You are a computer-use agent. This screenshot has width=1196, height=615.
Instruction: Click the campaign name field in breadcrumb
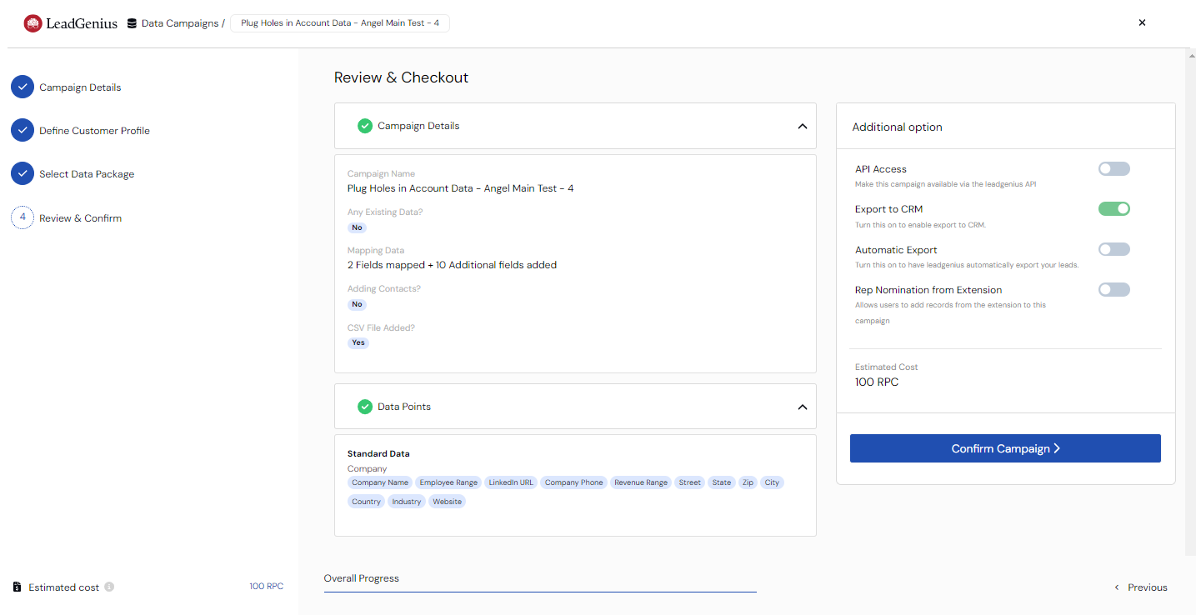(x=340, y=23)
